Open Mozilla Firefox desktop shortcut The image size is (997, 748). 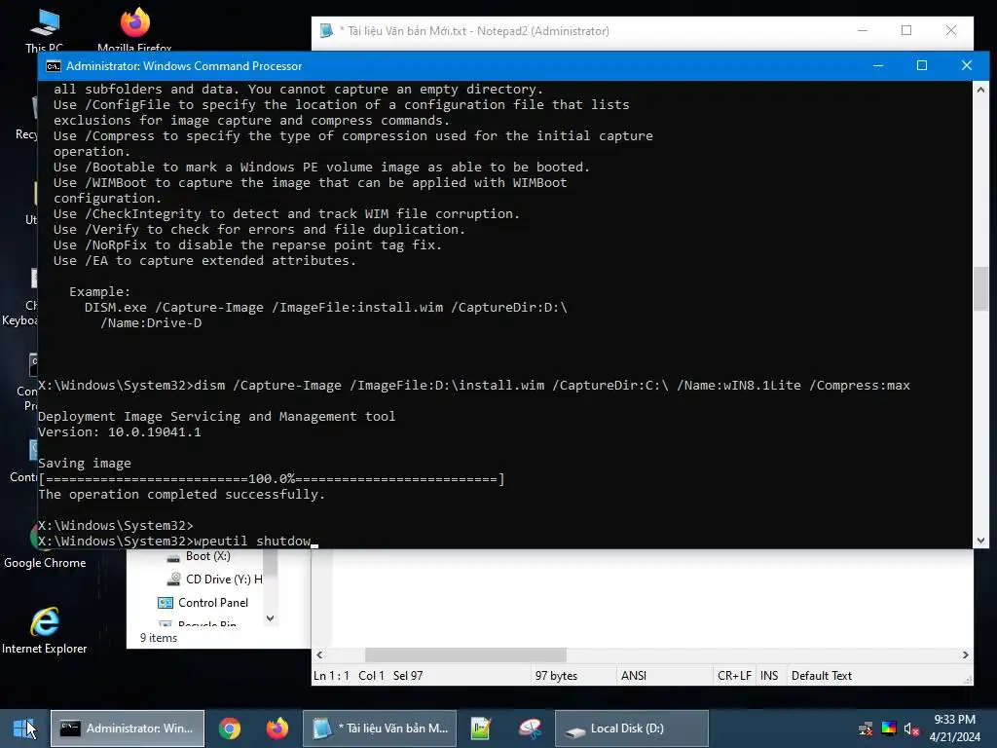pos(134,30)
